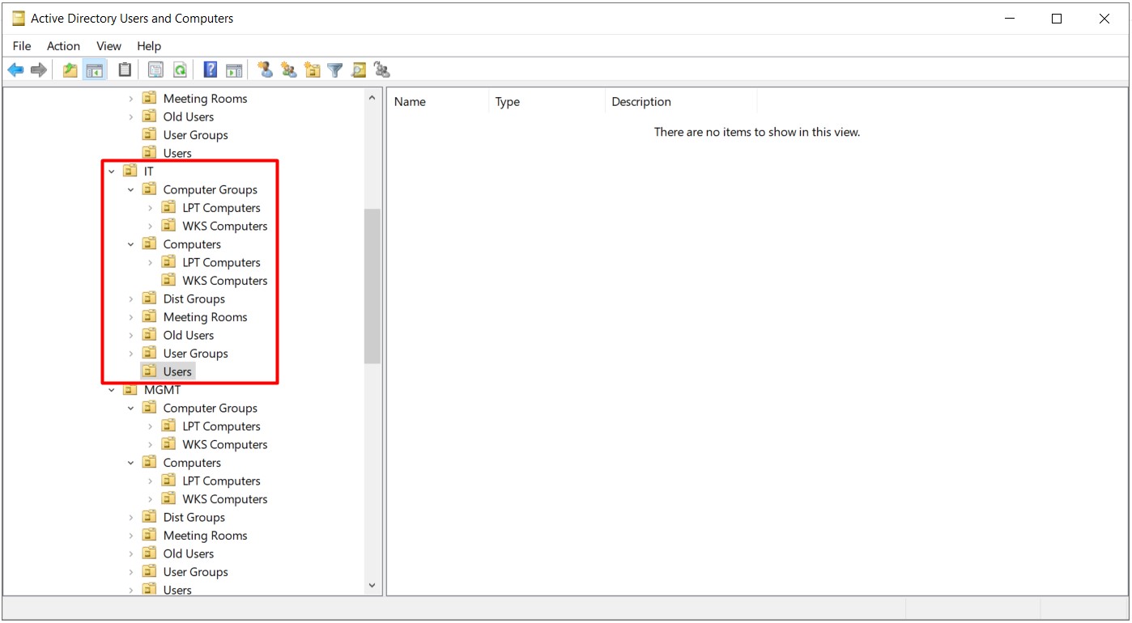Image resolution: width=1132 pixels, height=623 pixels.
Task: Open the File menu
Action: (22, 46)
